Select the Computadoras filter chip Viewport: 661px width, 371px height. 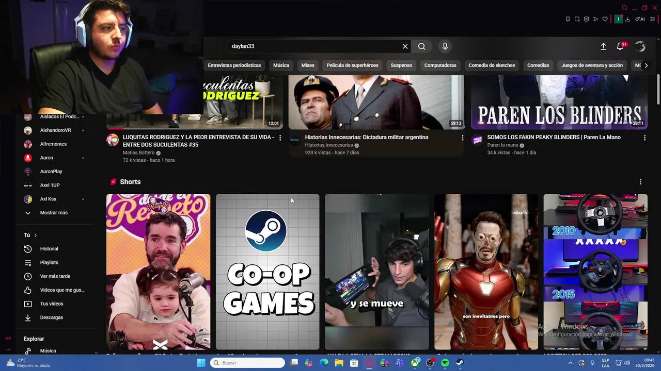(440, 65)
